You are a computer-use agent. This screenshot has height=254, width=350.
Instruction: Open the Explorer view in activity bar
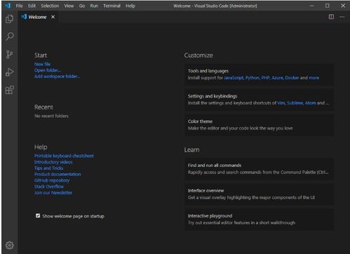(10, 19)
